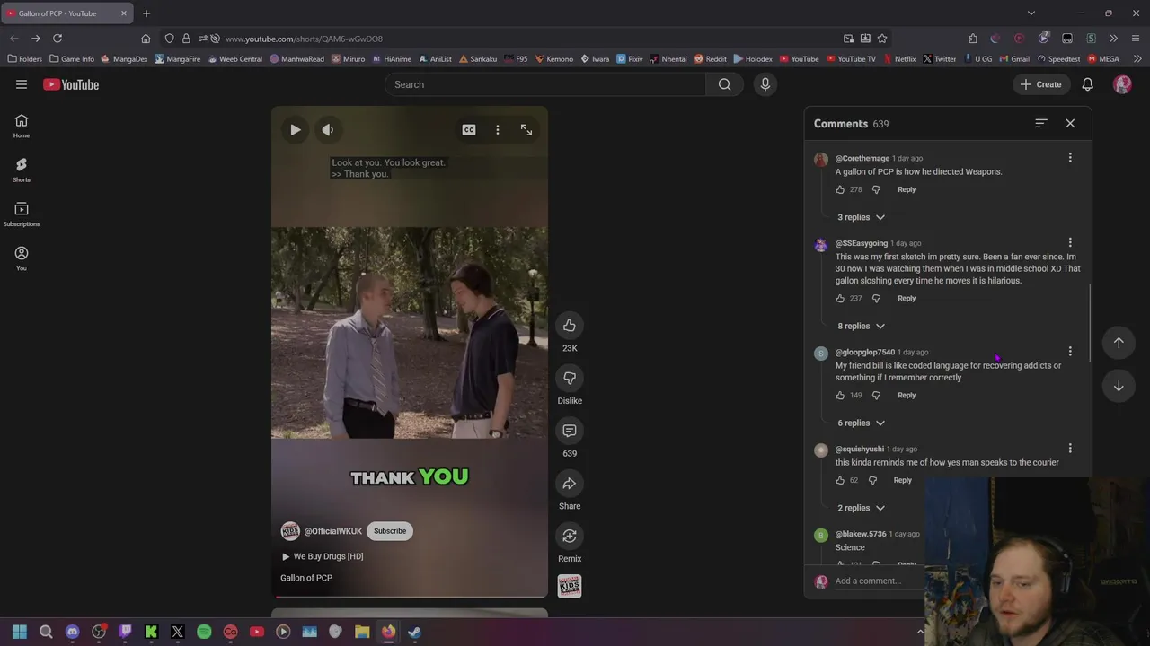Open Windows Start menu
Screen dimensions: 1150x646
click(20, 632)
